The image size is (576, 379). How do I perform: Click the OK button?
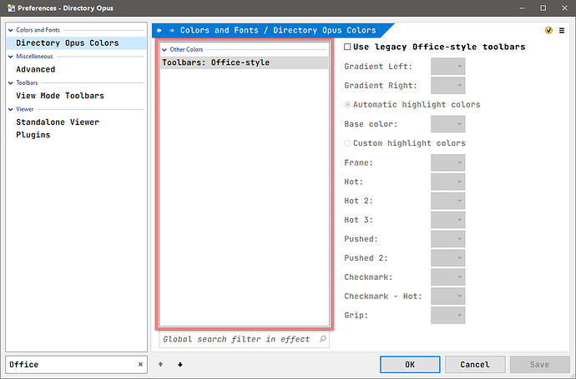click(410, 364)
